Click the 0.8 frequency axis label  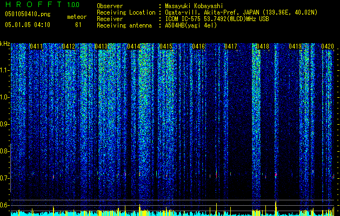(4, 151)
